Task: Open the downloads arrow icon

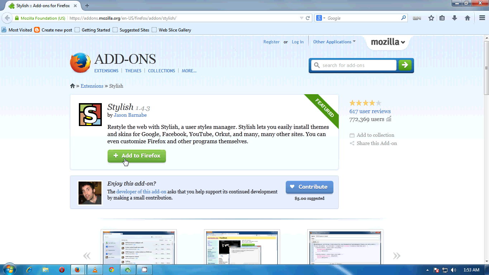Action: (x=455, y=18)
